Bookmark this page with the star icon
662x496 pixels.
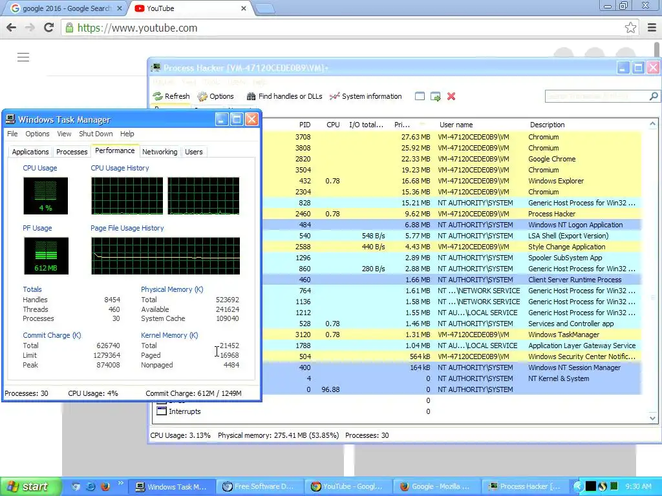point(630,28)
